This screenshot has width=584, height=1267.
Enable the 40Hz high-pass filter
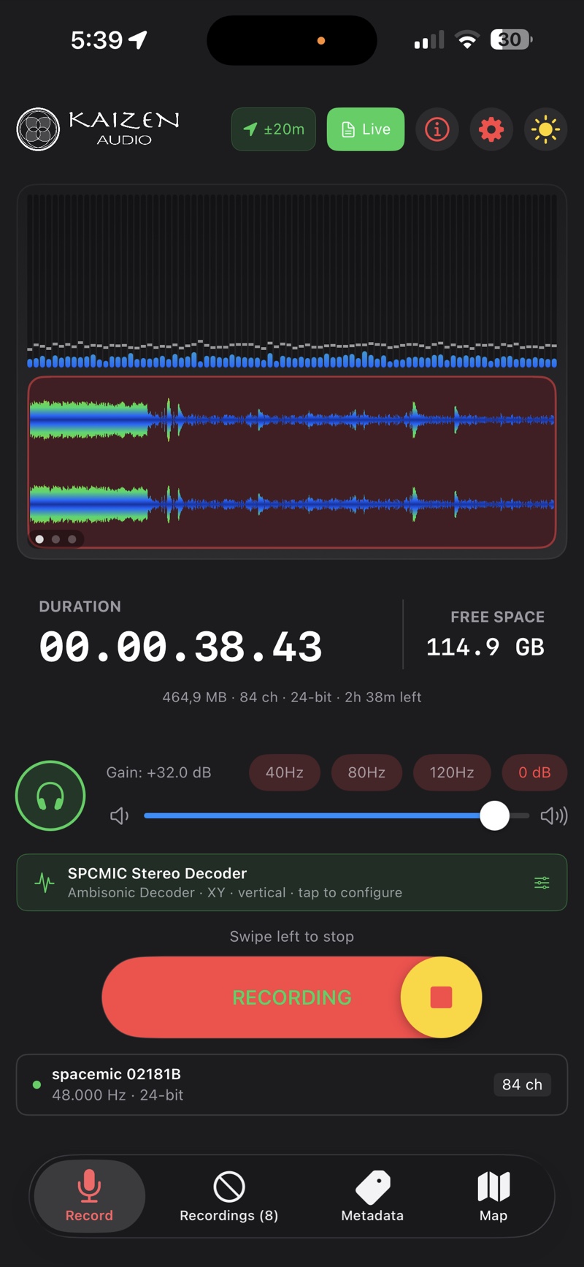tap(285, 772)
